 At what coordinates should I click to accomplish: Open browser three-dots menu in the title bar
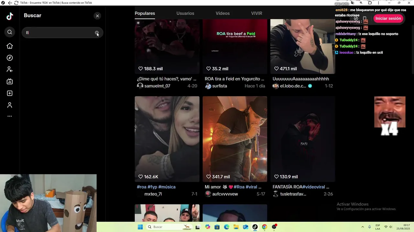379,3
